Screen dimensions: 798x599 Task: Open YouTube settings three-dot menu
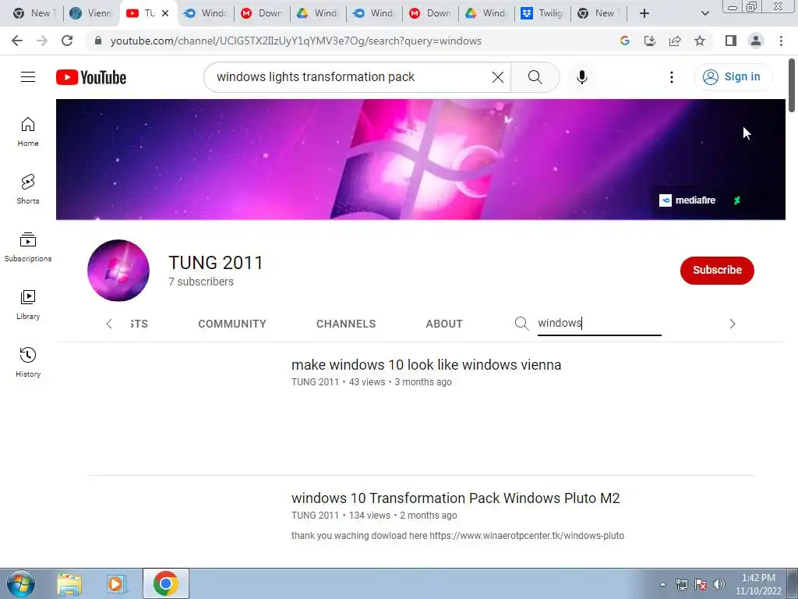click(671, 77)
